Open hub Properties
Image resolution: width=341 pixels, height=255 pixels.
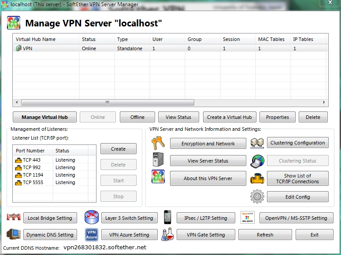click(277, 117)
